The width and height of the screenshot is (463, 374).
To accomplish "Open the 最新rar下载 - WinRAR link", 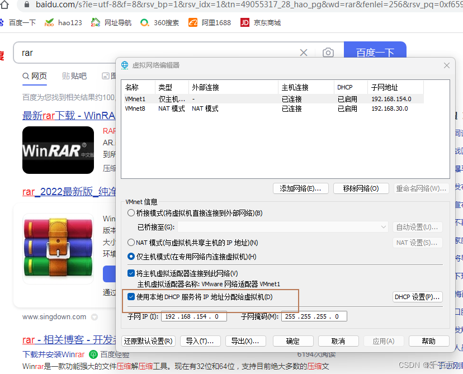I will point(69,115).
